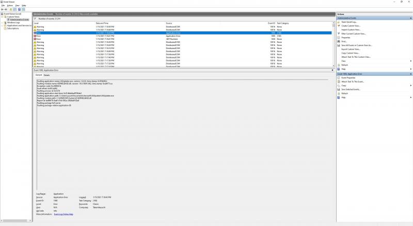Select Applications and Services Logs node
Screen dimensions: 413x226
point(19,26)
